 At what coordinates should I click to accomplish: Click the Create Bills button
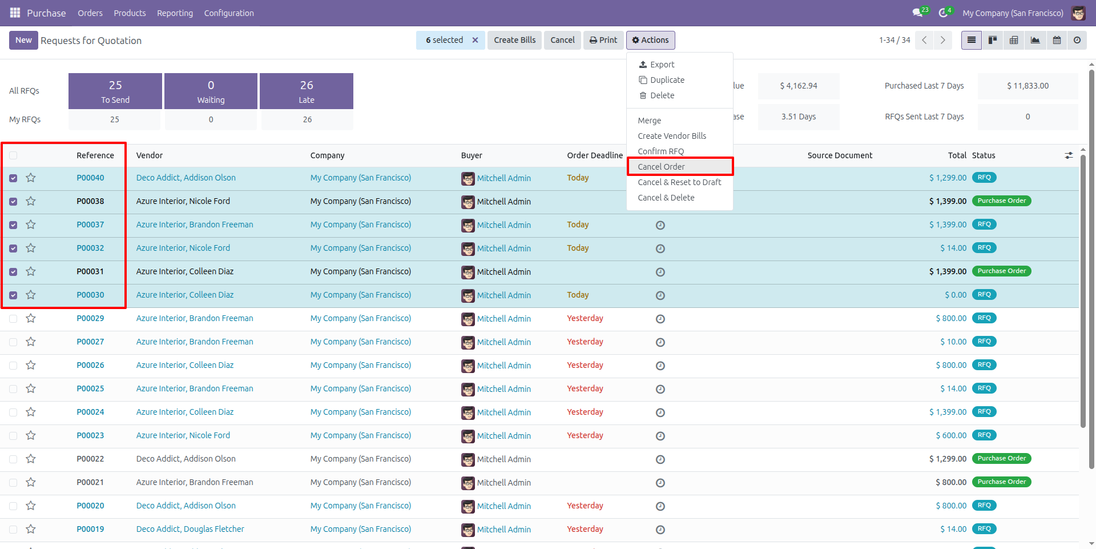(x=514, y=40)
